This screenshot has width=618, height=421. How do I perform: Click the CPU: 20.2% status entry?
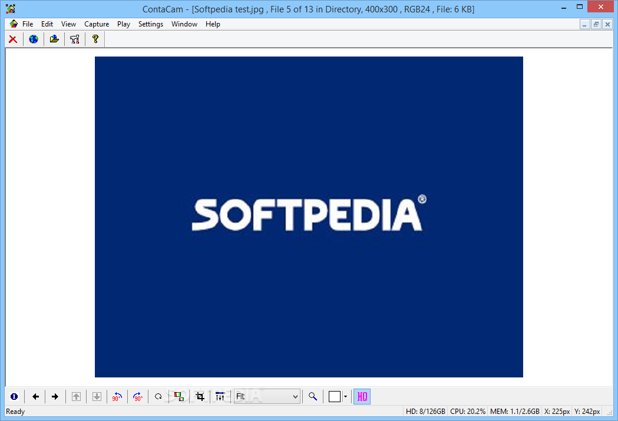point(468,412)
